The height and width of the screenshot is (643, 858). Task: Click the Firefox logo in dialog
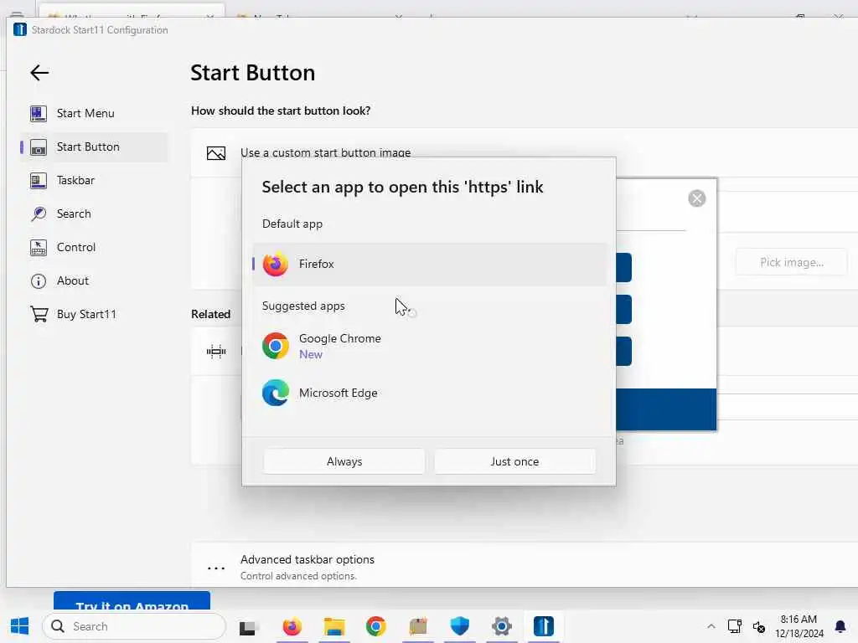tap(275, 264)
